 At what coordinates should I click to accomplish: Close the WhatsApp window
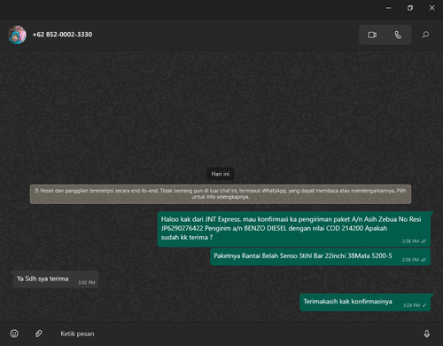click(x=431, y=8)
